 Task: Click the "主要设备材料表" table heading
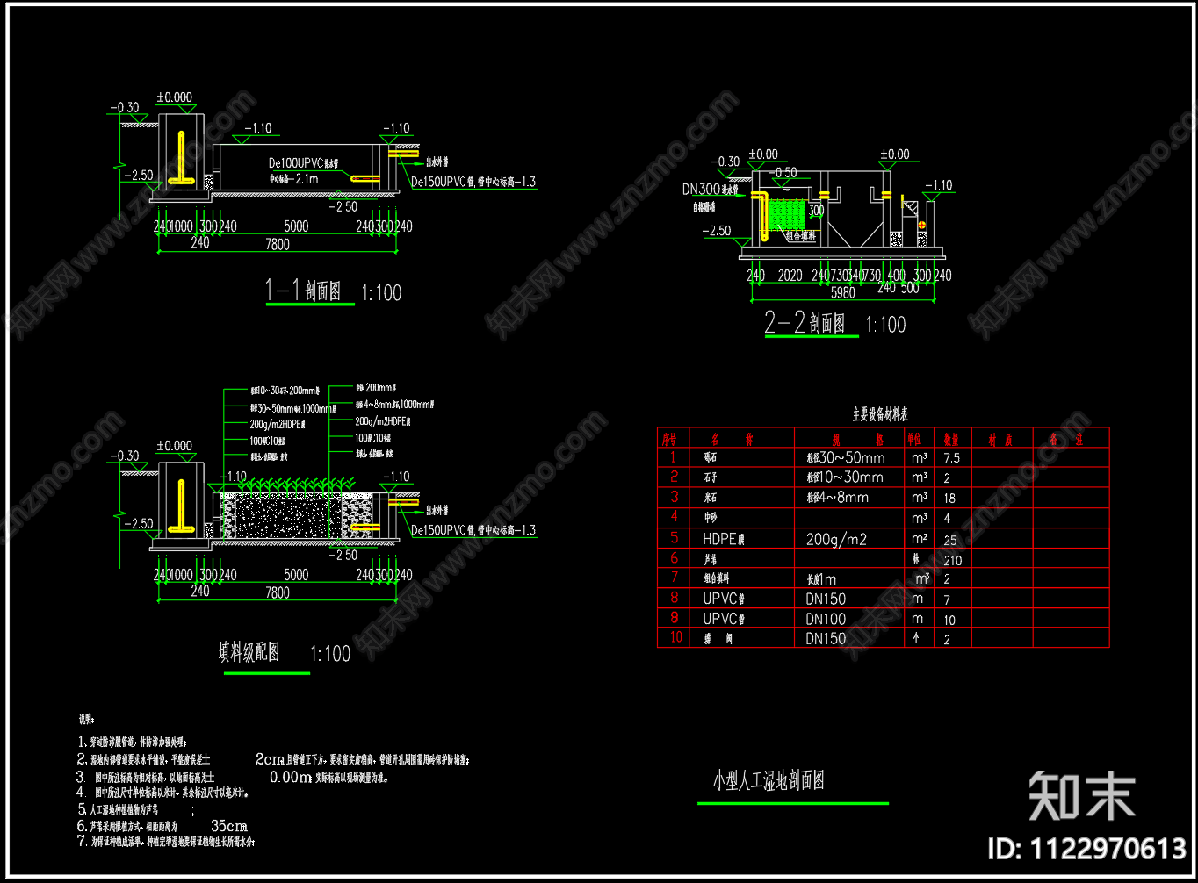[x=880, y=414]
